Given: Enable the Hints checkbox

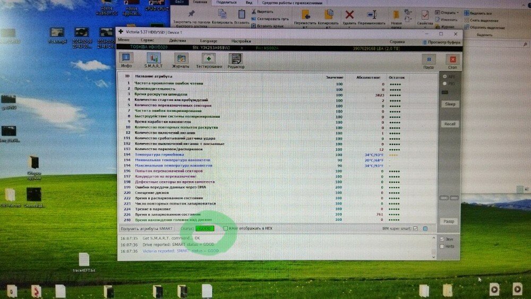Looking at the screenshot, I should coord(442,246).
